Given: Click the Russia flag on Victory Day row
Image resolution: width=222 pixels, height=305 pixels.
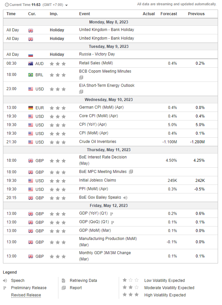Looking at the screenshot, I should (x=31, y=55).
